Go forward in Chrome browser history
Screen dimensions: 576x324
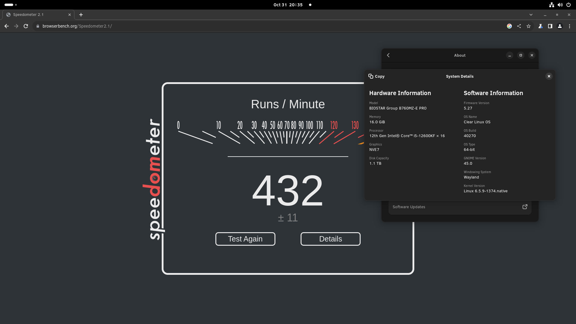coord(16,26)
